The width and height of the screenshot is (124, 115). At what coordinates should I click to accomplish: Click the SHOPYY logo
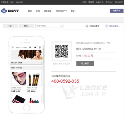10,11
